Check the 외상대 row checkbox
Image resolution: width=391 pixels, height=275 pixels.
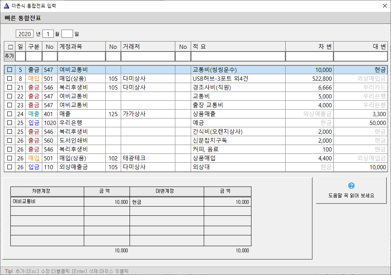[x=10, y=167]
